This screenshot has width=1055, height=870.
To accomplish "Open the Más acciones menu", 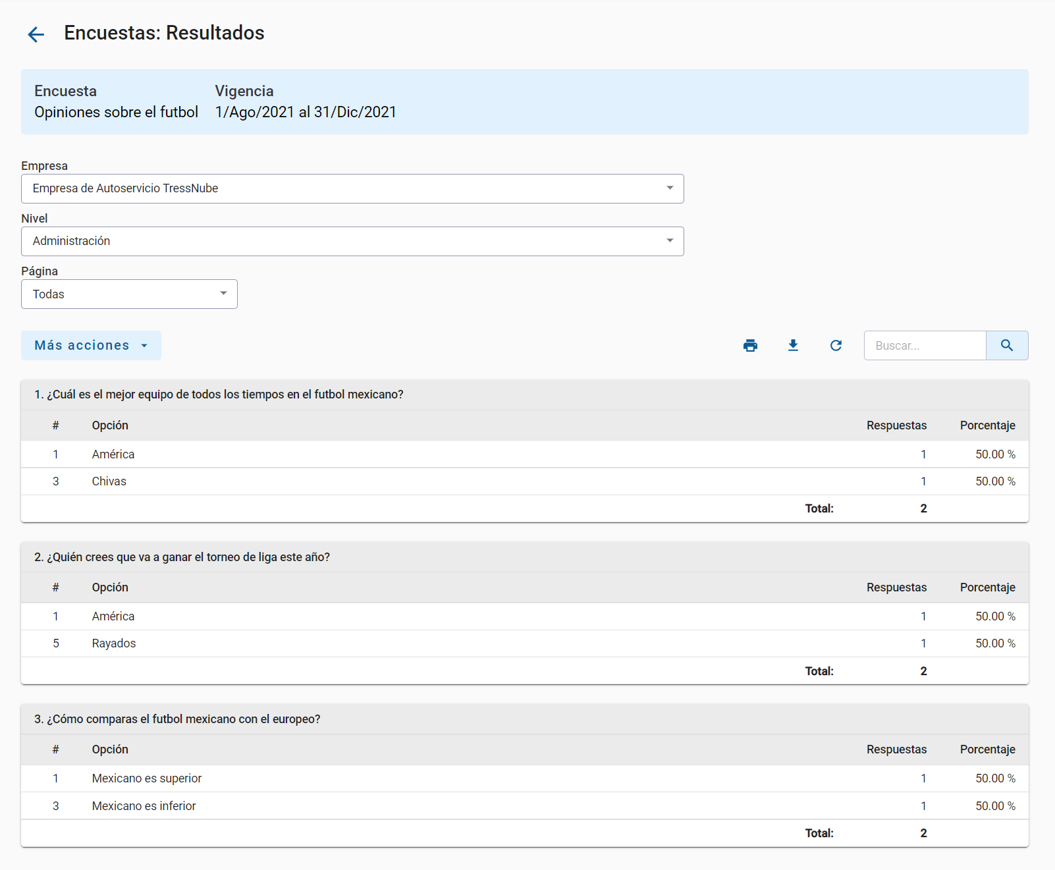I will 91,346.
